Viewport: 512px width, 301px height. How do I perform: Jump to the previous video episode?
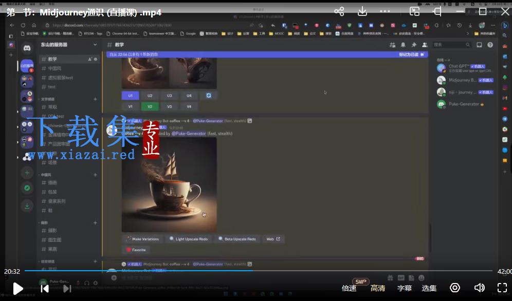pyautogui.click(x=45, y=289)
